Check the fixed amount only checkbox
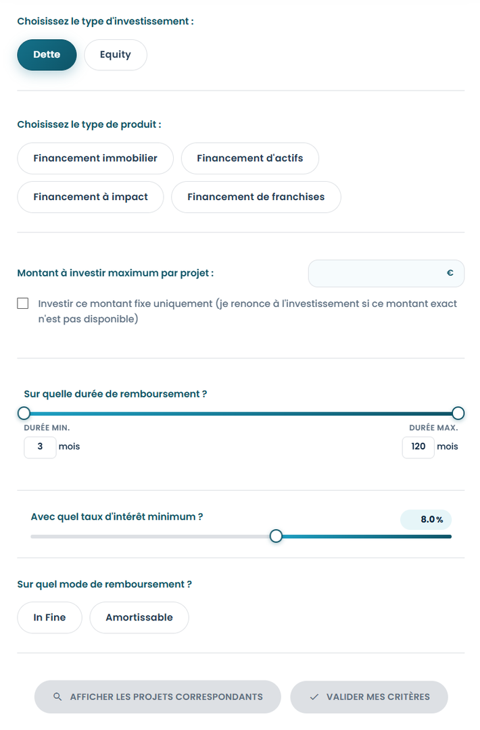Viewport: 480px width, 730px height. 23,303
